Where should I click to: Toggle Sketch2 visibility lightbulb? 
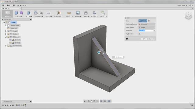tap(10, 43)
